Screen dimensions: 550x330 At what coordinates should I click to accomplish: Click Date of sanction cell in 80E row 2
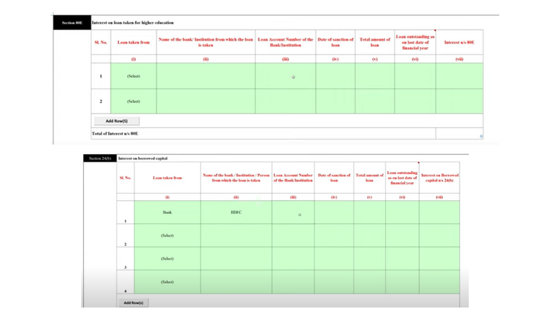click(335, 102)
